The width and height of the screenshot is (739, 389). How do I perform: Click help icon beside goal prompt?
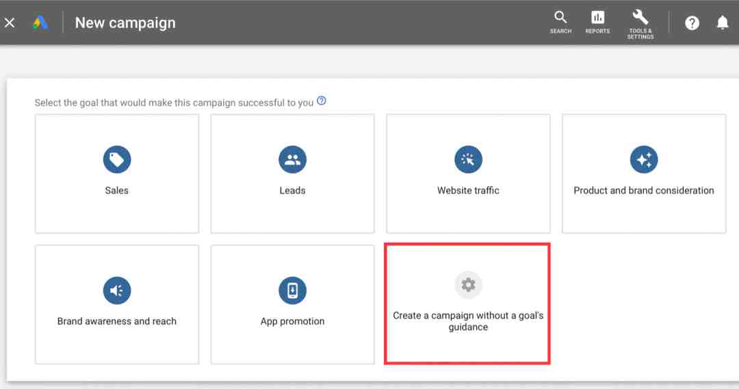[322, 100]
